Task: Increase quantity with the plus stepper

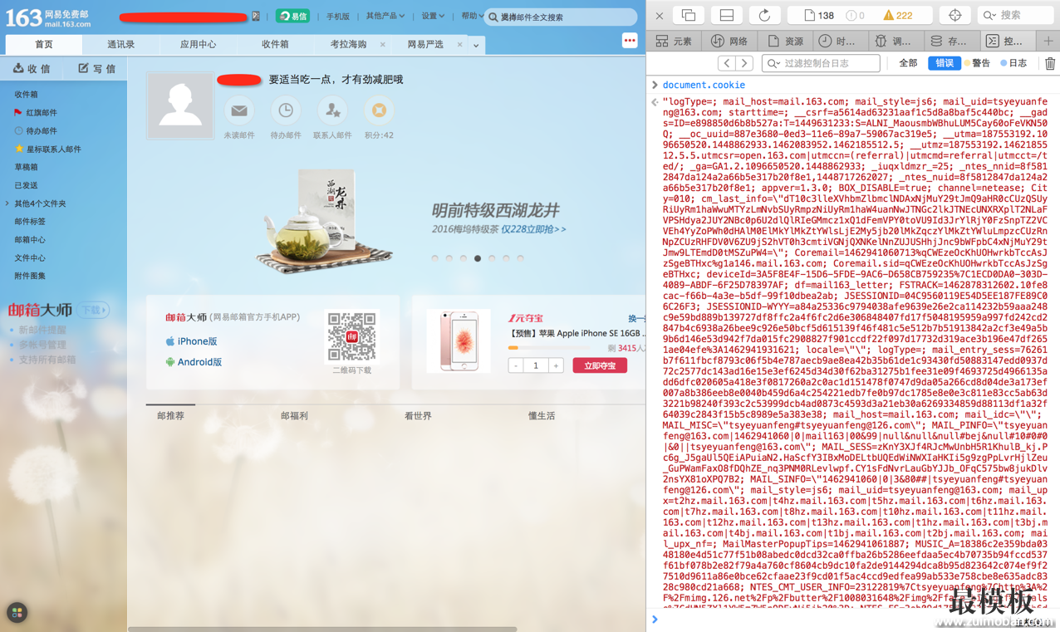Action: coord(556,365)
